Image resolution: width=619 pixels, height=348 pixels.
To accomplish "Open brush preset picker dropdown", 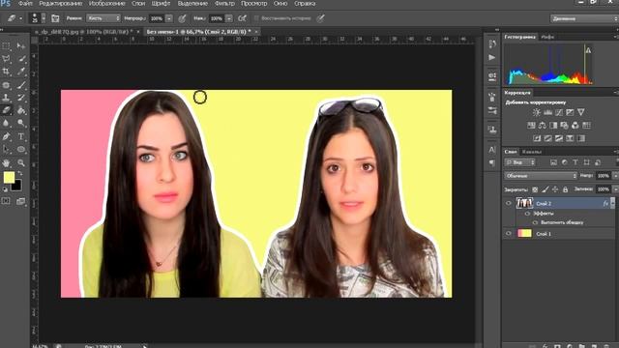I will coord(44,18).
